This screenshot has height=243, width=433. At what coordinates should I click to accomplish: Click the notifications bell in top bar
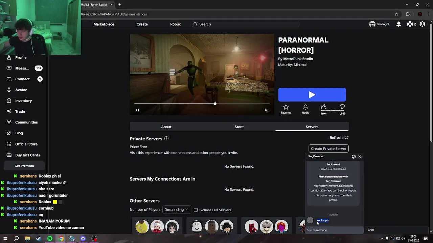399,24
